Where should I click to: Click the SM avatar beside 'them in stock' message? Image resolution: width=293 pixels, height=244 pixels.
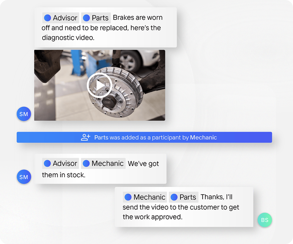[x=24, y=177]
